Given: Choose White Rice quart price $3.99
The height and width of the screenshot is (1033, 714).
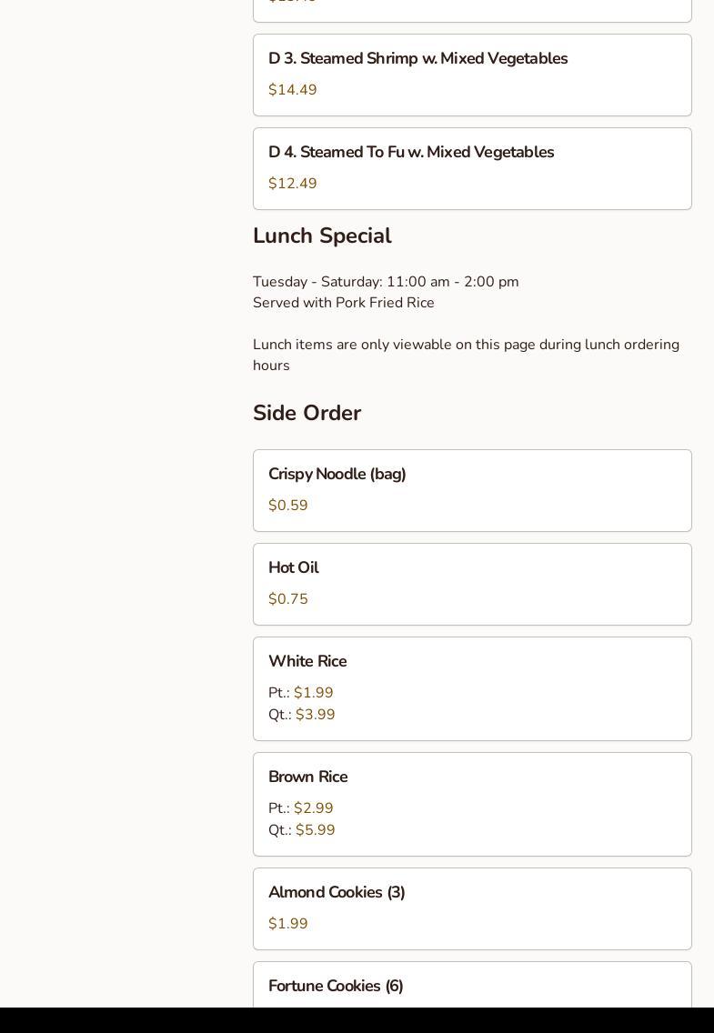Looking at the screenshot, I should [x=316, y=715].
